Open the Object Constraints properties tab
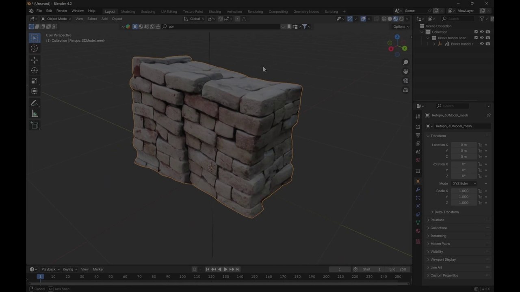The width and height of the screenshot is (520, 292). click(x=418, y=214)
